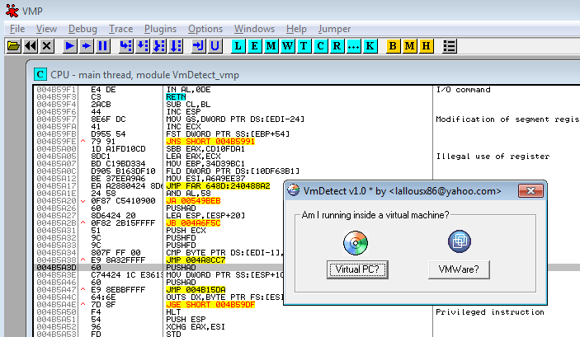Click the Close program X toolbar icon
Screen dimensions: 580x337
[x=46, y=45]
